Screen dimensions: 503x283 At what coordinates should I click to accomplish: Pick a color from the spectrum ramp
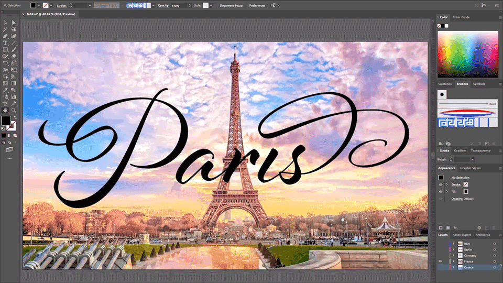(x=468, y=54)
